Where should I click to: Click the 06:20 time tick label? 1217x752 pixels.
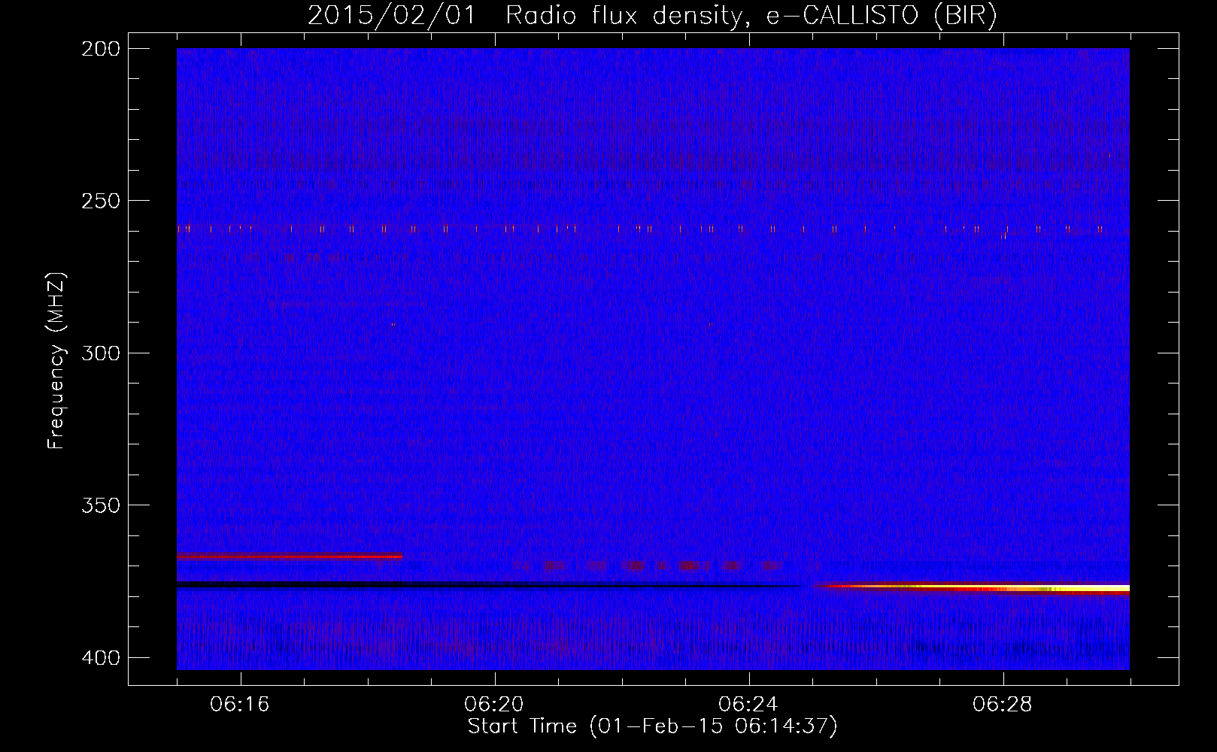(494, 705)
